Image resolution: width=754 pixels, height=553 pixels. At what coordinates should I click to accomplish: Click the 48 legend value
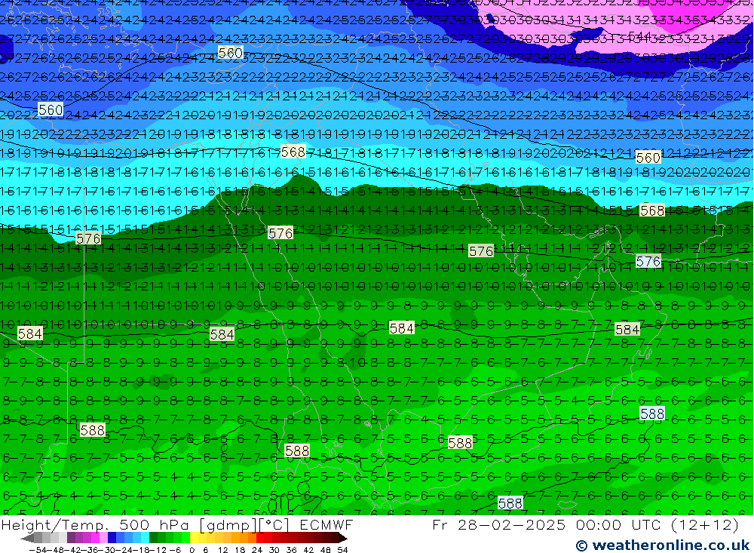326,550
